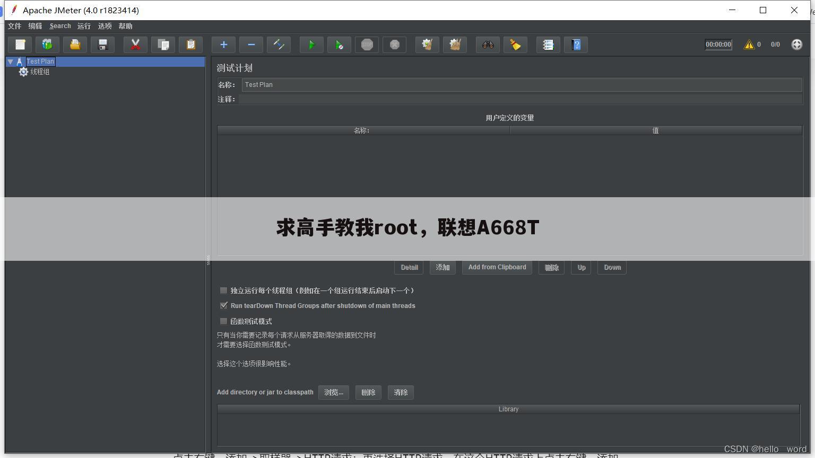
Task: Click the 删除 button beside Add from Clipboard
Action: pyautogui.click(x=551, y=268)
